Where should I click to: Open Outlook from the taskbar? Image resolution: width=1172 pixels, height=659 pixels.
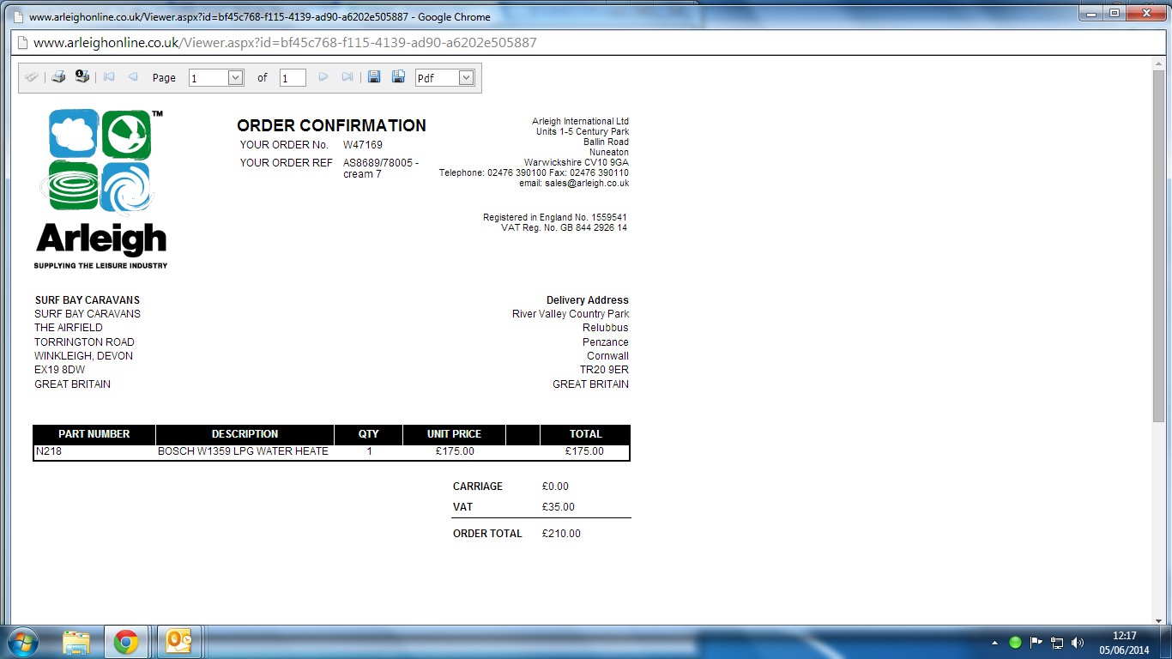(x=179, y=642)
